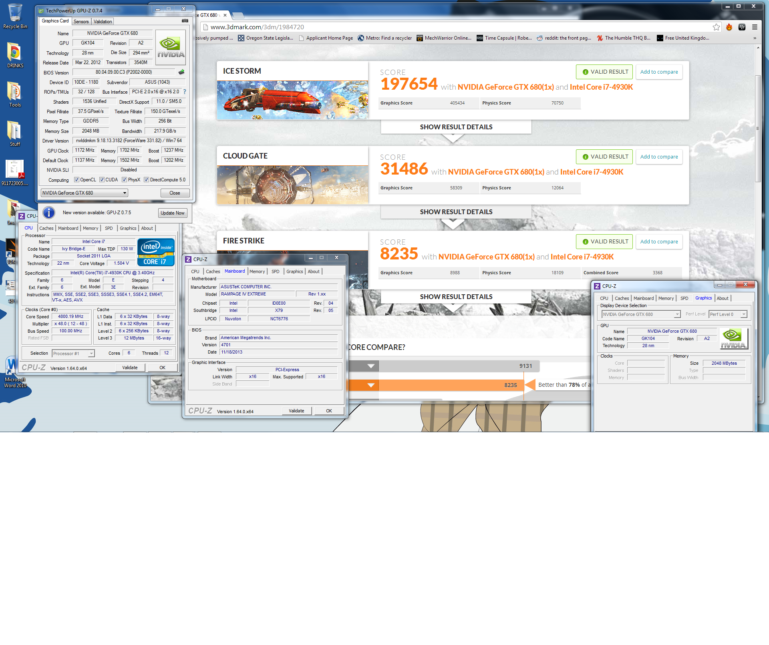This screenshot has height=645, width=769.
Task: Bookmark page with the star icon
Action: coord(716,27)
